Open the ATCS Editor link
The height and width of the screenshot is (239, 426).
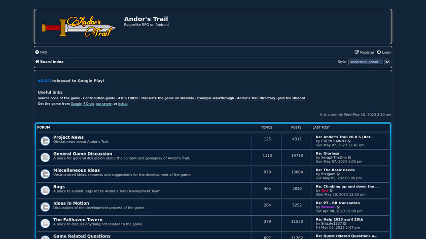pyautogui.click(x=128, y=98)
